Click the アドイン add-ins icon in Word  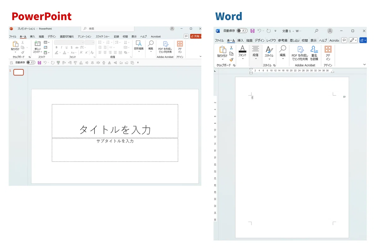328,49
